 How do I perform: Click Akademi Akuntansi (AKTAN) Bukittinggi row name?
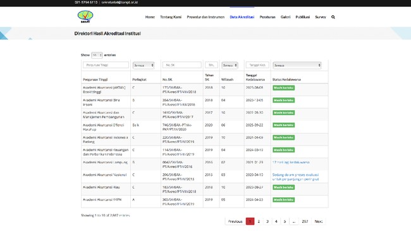tap(104, 90)
